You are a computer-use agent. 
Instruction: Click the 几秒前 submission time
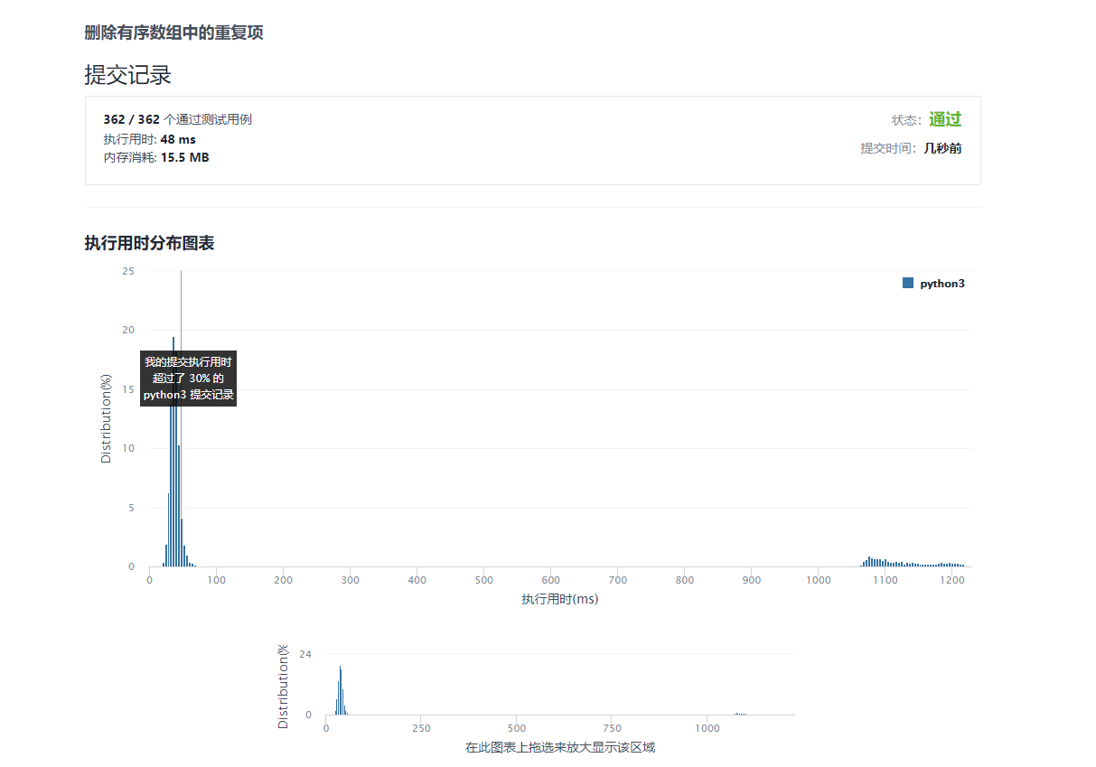click(942, 148)
